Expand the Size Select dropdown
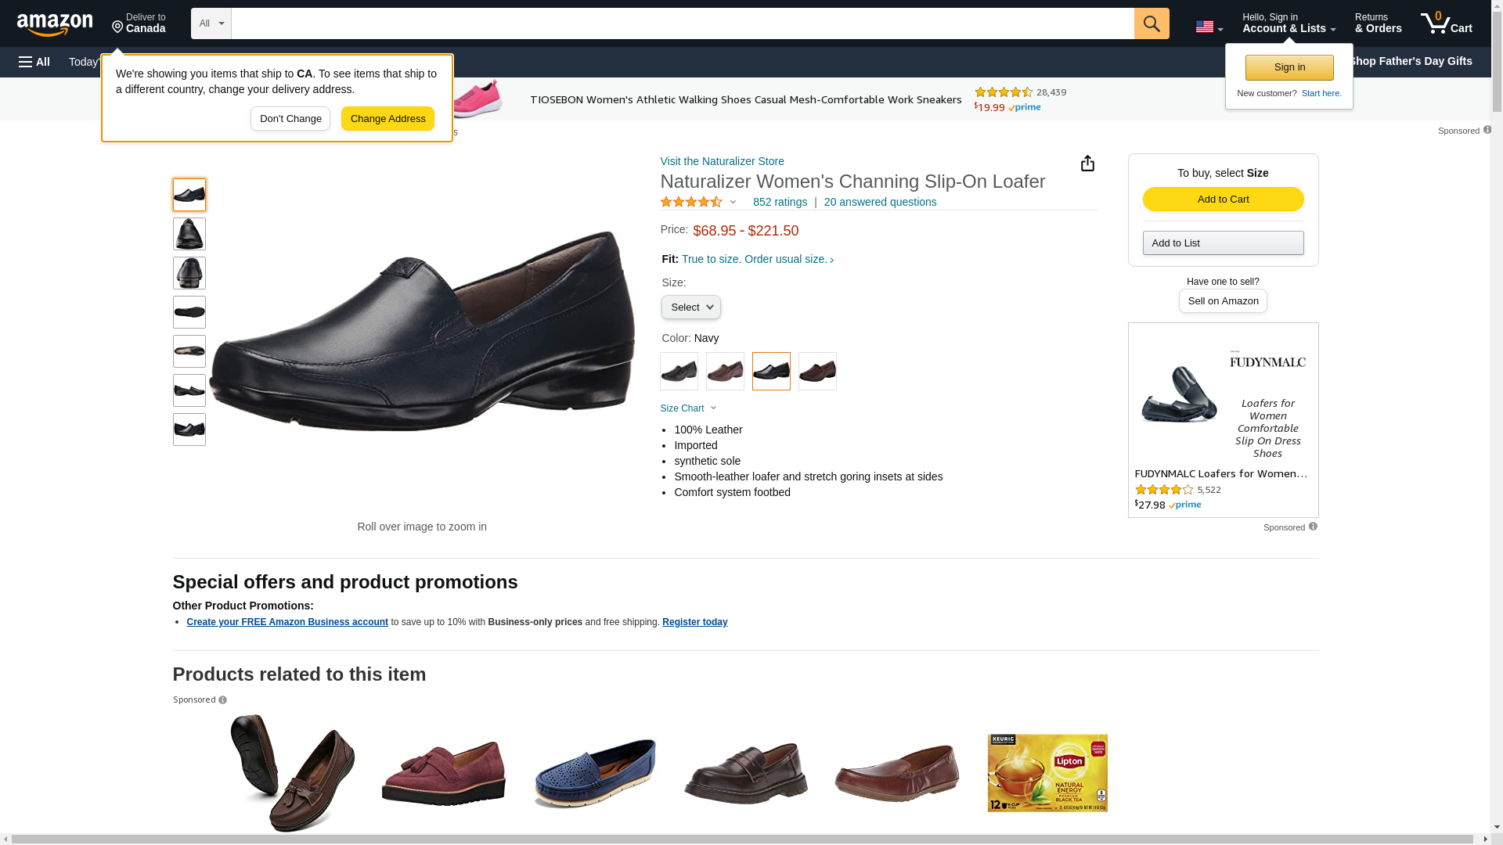 [690, 307]
